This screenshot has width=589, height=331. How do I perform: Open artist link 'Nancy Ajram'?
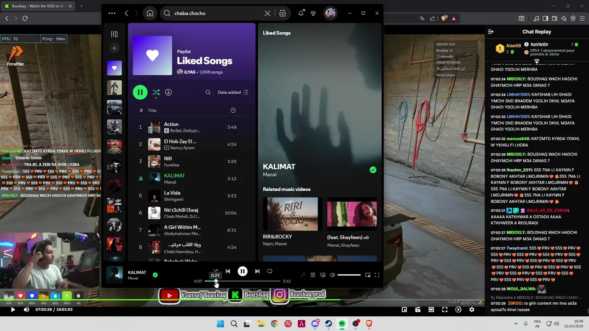182,148
